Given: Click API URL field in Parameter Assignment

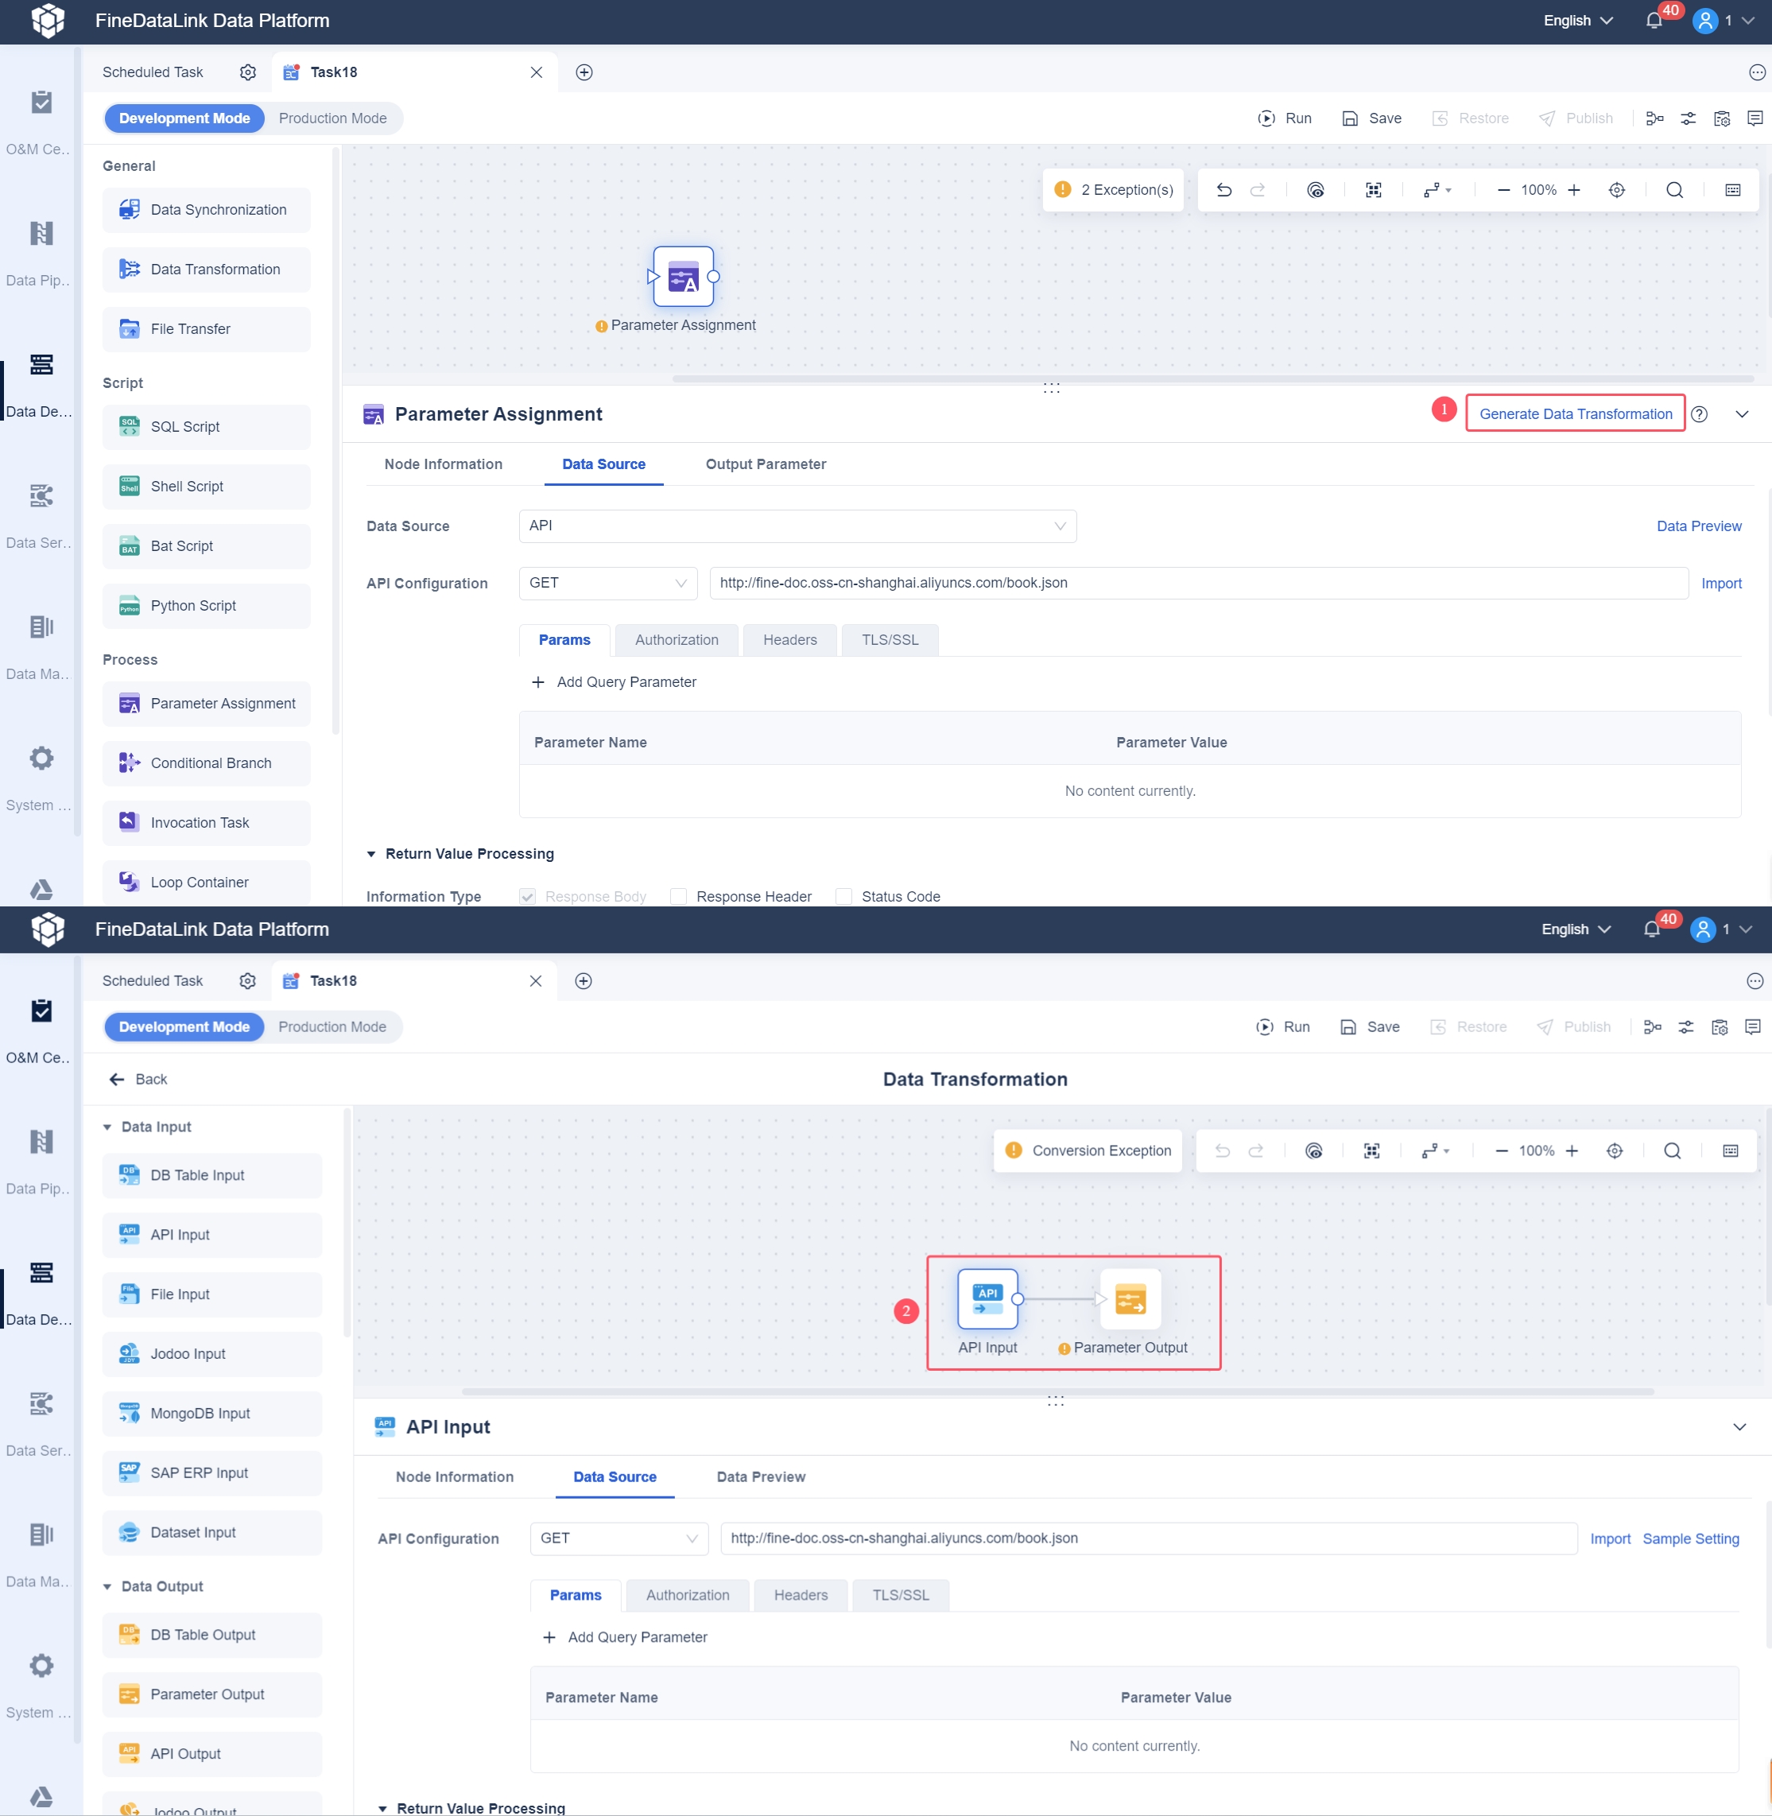Looking at the screenshot, I should pos(1199,583).
